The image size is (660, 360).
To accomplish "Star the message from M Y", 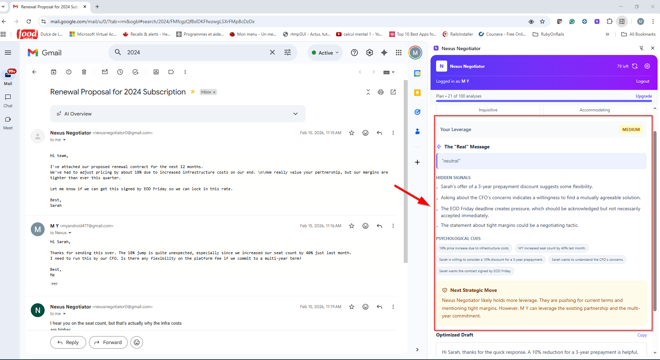I will pos(352,226).
